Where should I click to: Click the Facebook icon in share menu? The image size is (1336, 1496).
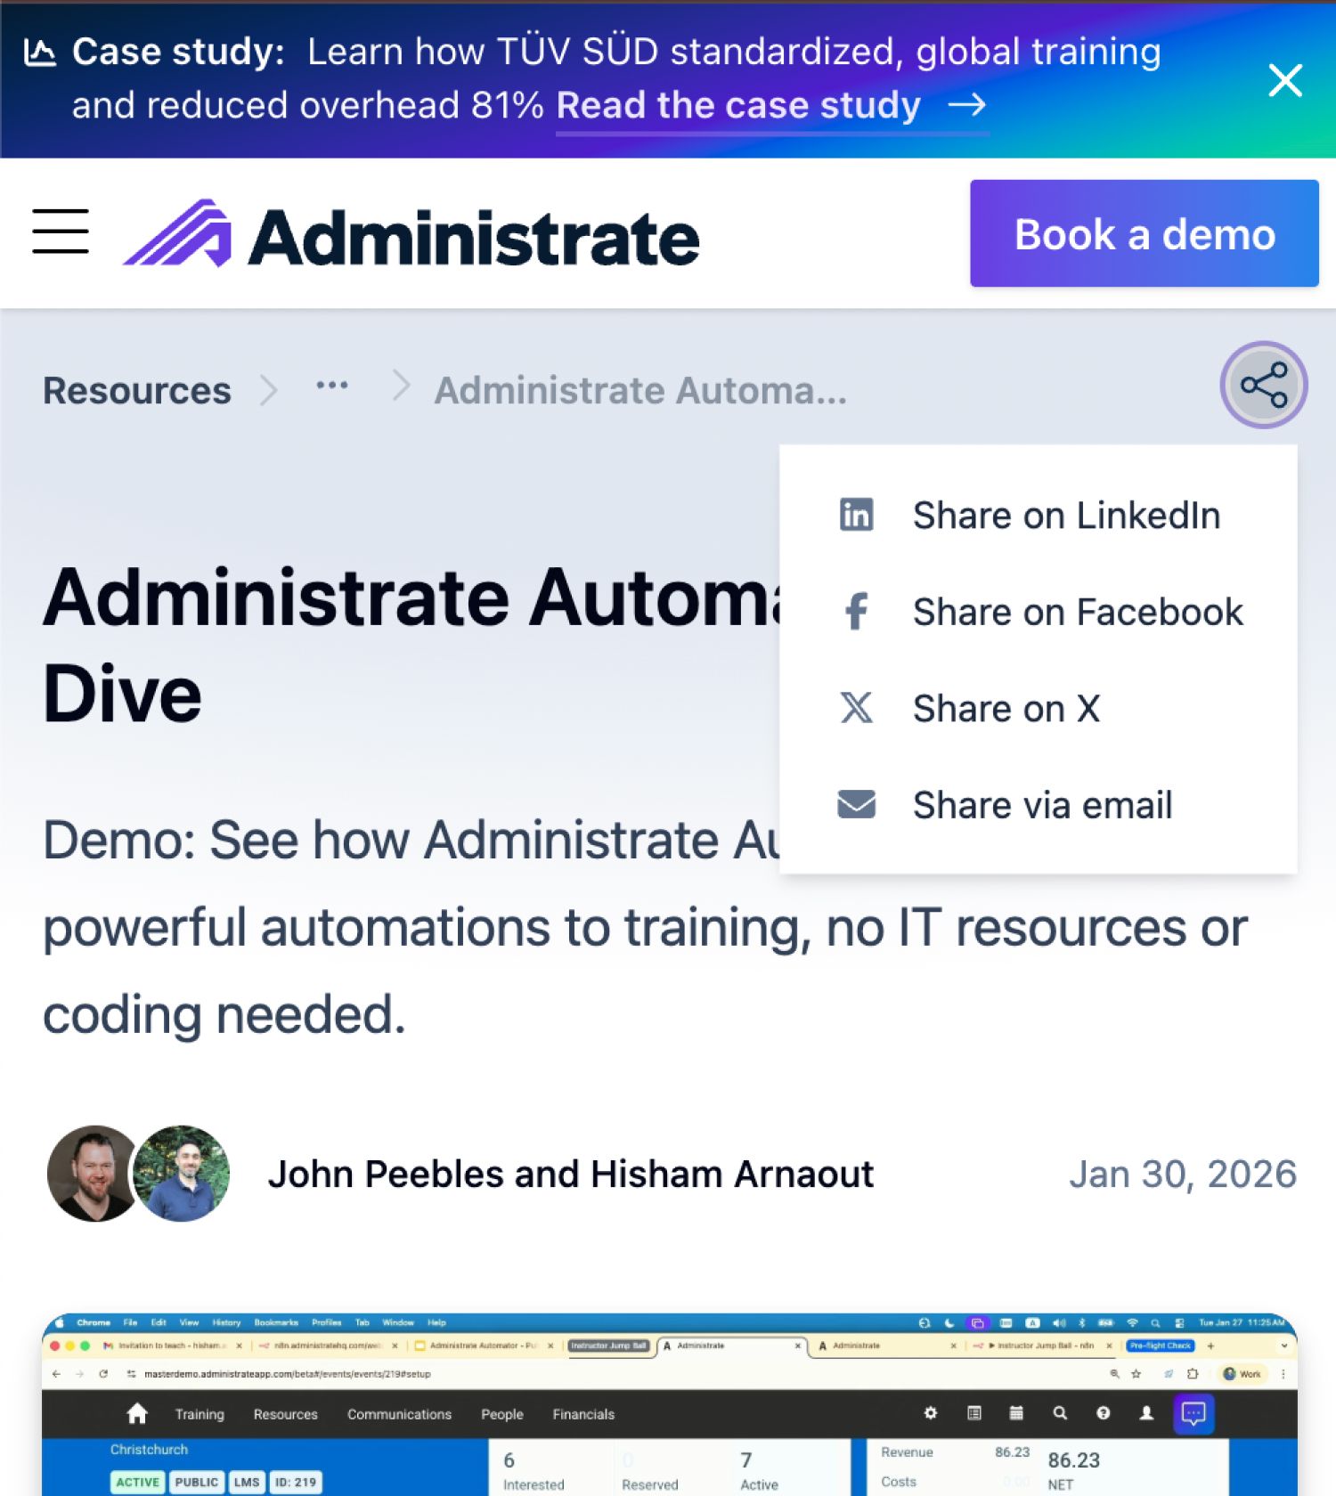[857, 612]
